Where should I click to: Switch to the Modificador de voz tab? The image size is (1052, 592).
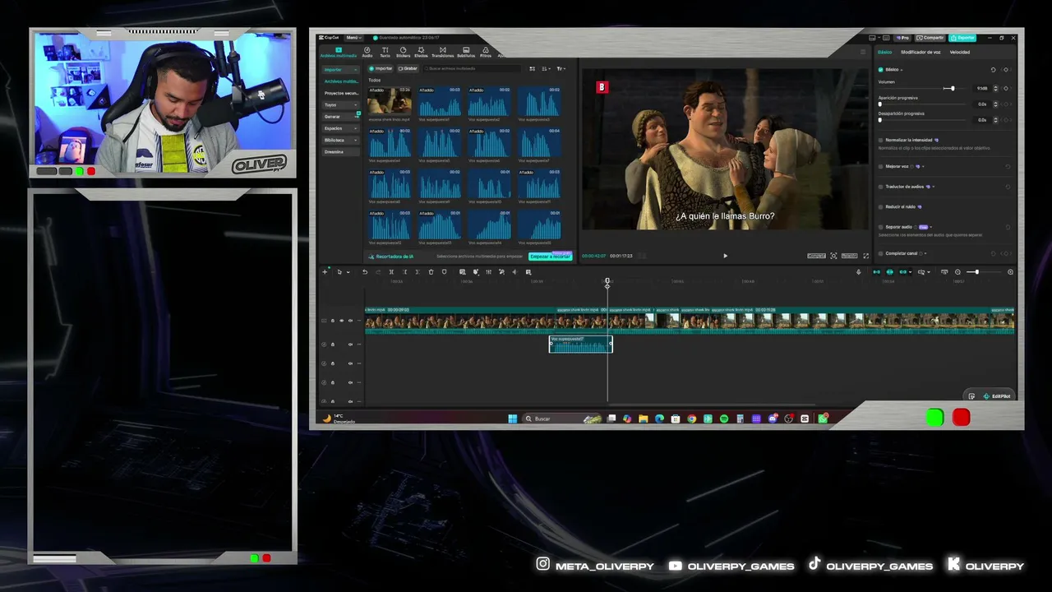920,52
